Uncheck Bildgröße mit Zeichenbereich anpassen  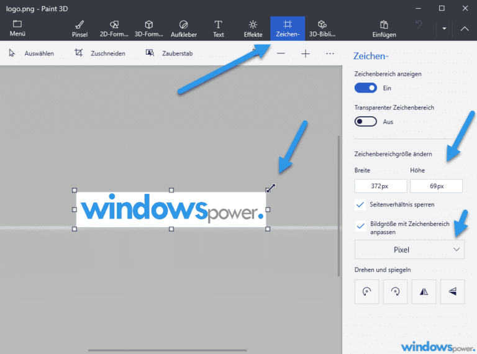[360, 226]
